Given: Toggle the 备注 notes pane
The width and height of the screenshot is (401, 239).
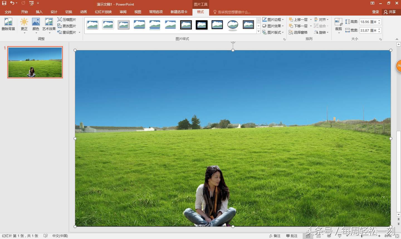Looking at the screenshot, I should 275,236.
